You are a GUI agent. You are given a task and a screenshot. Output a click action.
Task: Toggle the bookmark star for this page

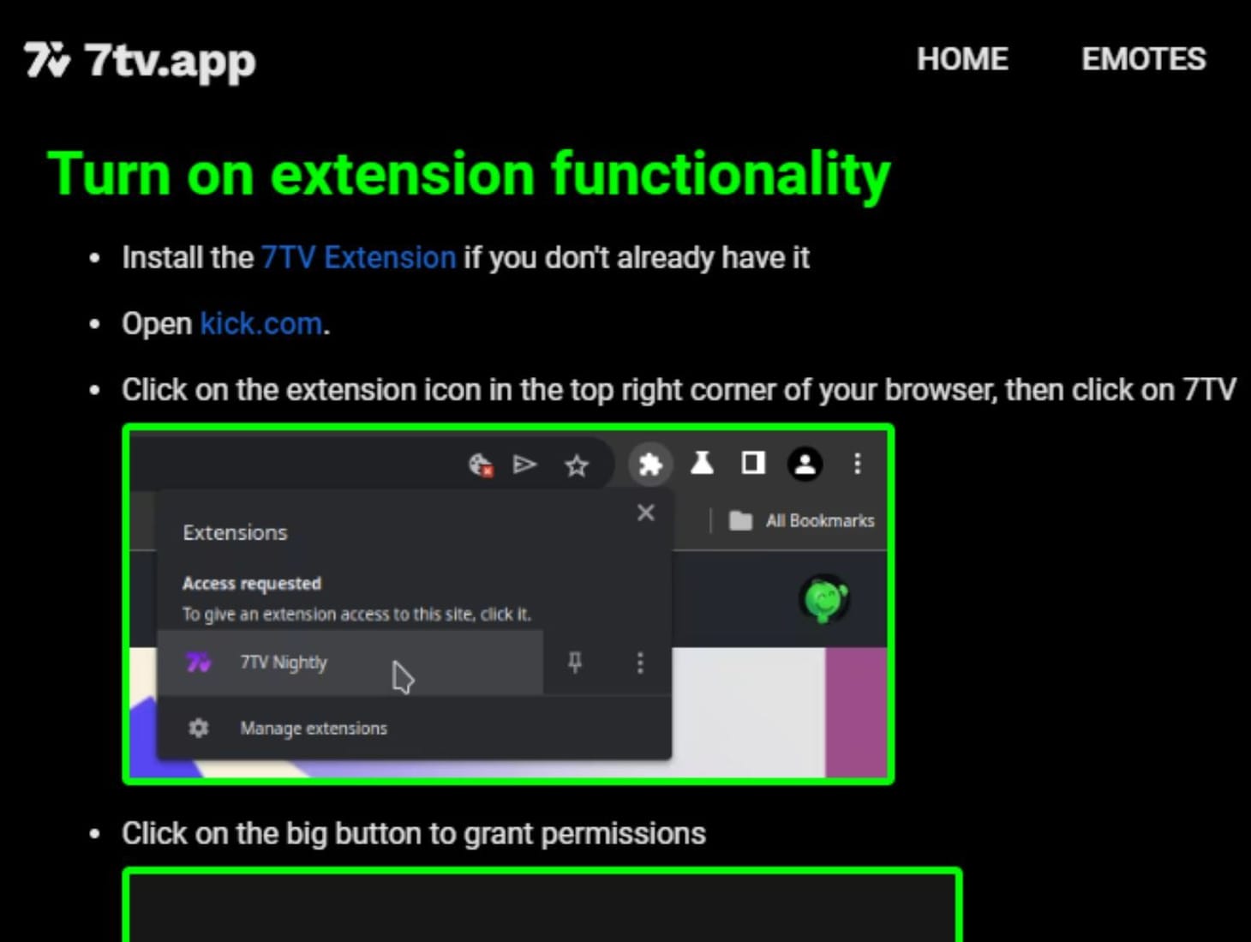[x=576, y=465]
